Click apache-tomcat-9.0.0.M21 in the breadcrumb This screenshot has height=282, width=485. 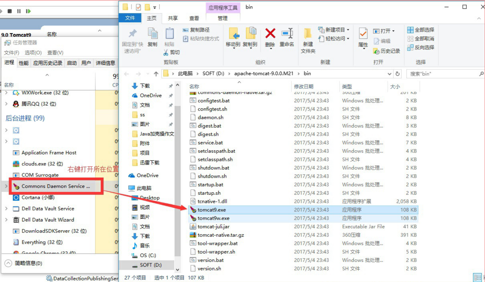tap(264, 74)
